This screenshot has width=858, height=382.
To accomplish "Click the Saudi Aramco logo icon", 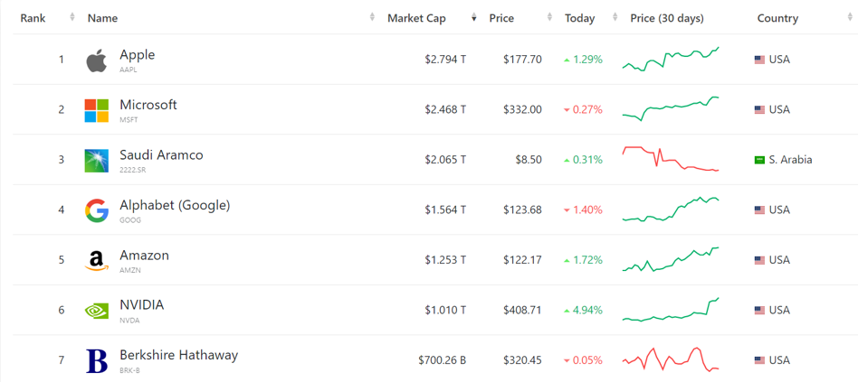I will click(x=96, y=161).
